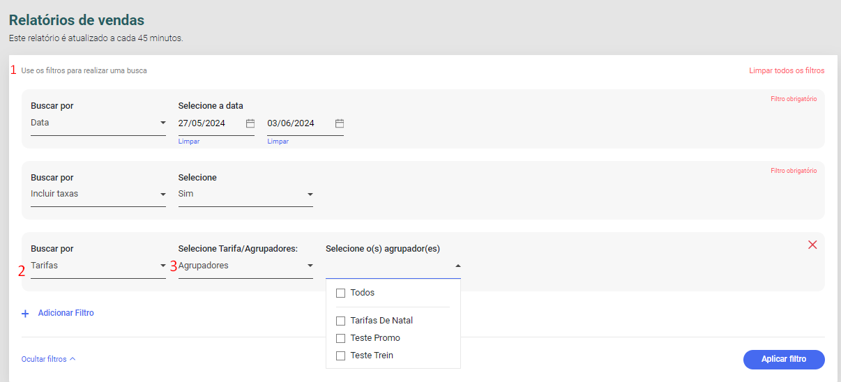
Task: Check the Tarifas De Natal checkbox
Action: coord(341,321)
